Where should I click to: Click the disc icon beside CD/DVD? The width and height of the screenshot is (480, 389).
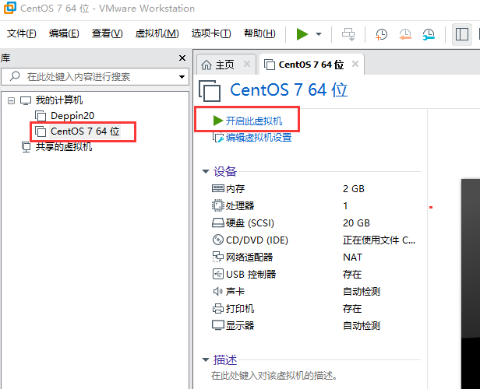coord(218,240)
